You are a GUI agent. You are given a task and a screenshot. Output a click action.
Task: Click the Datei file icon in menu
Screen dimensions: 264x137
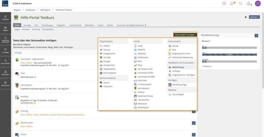pyautogui.click(x=135, y=46)
